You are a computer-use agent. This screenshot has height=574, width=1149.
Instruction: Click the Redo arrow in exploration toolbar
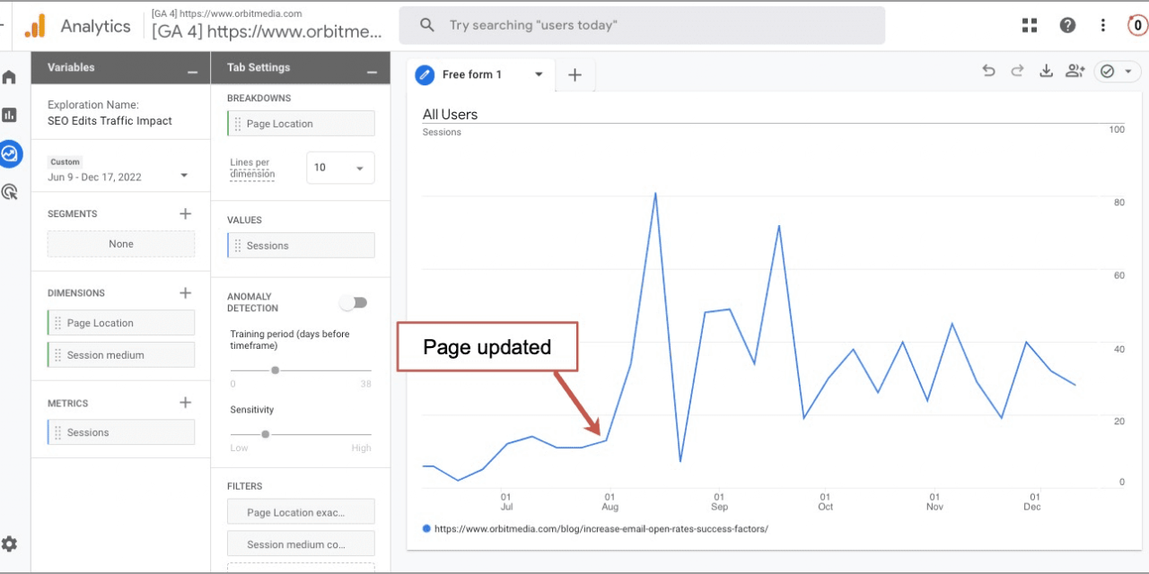1017,70
